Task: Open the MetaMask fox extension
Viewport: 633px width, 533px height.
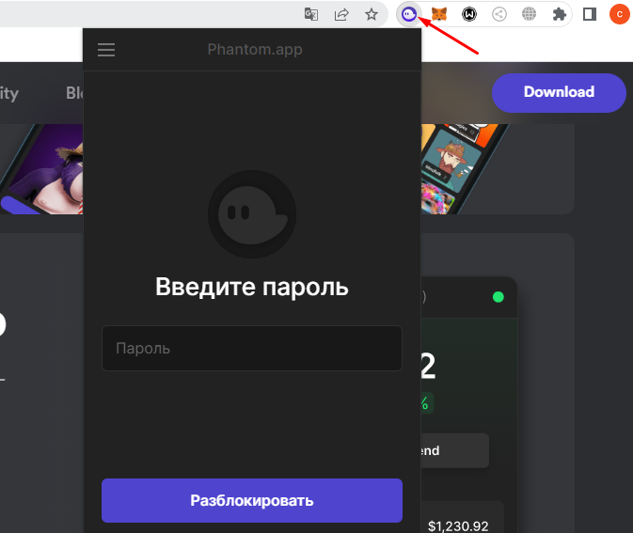Action: point(439,14)
